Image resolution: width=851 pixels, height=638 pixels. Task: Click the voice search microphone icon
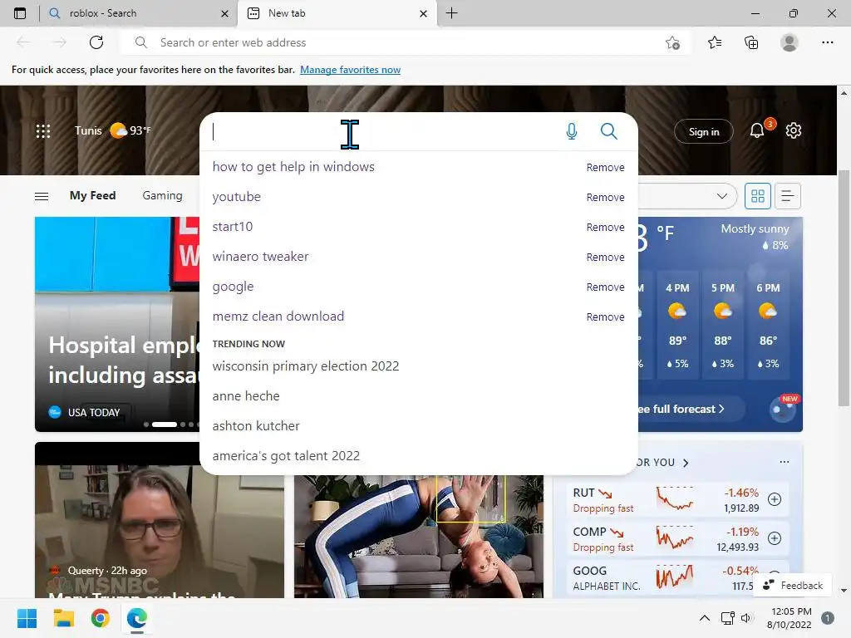[572, 131]
